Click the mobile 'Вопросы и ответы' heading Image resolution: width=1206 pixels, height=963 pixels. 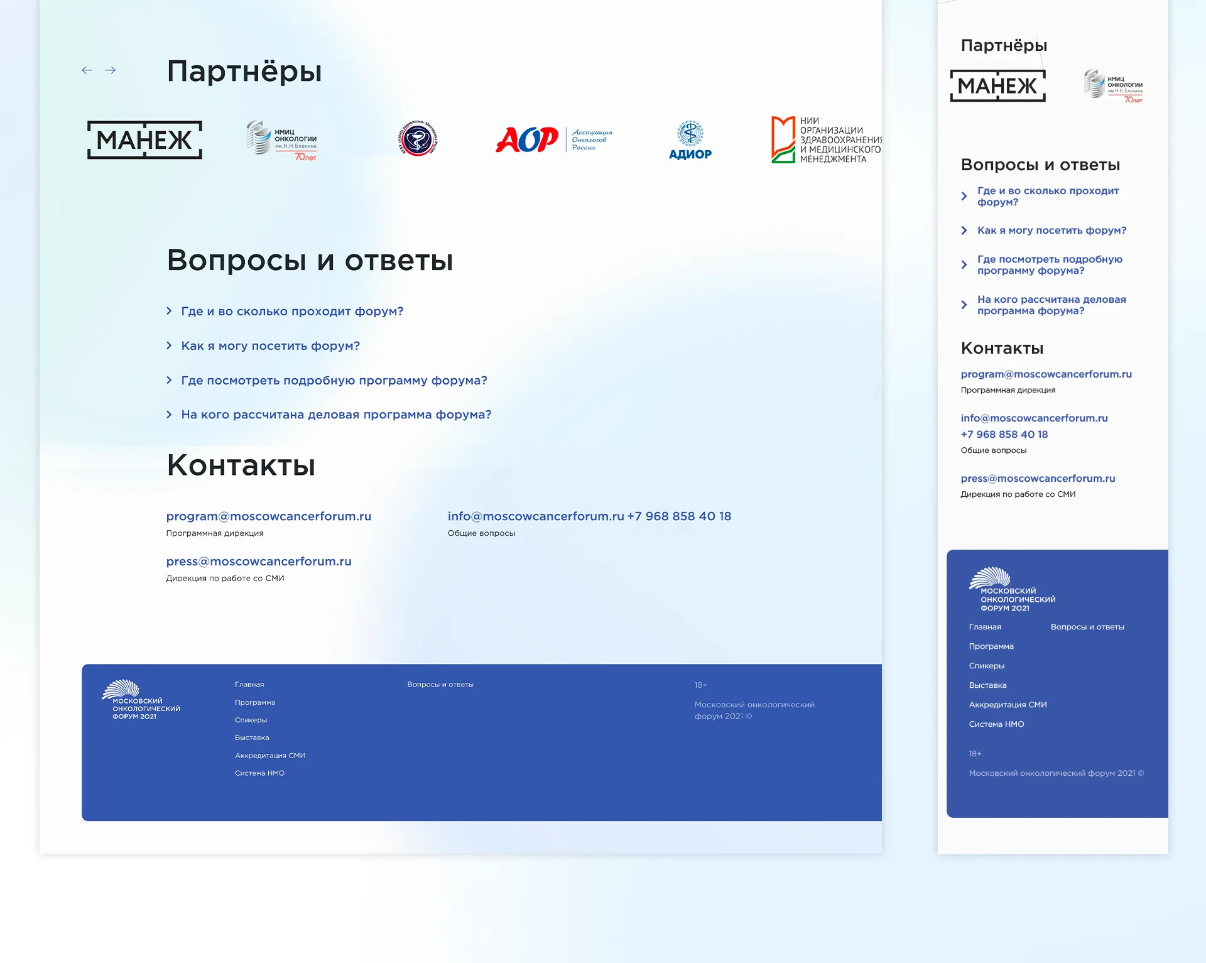pyautogui.click(x=1040, y=165)
